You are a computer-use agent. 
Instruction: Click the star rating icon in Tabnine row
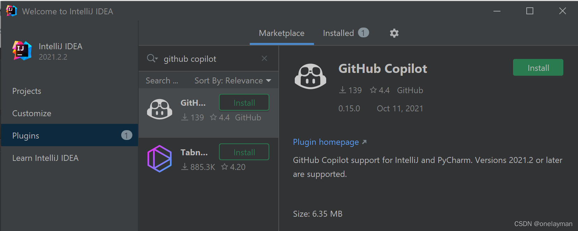point(225,167)
